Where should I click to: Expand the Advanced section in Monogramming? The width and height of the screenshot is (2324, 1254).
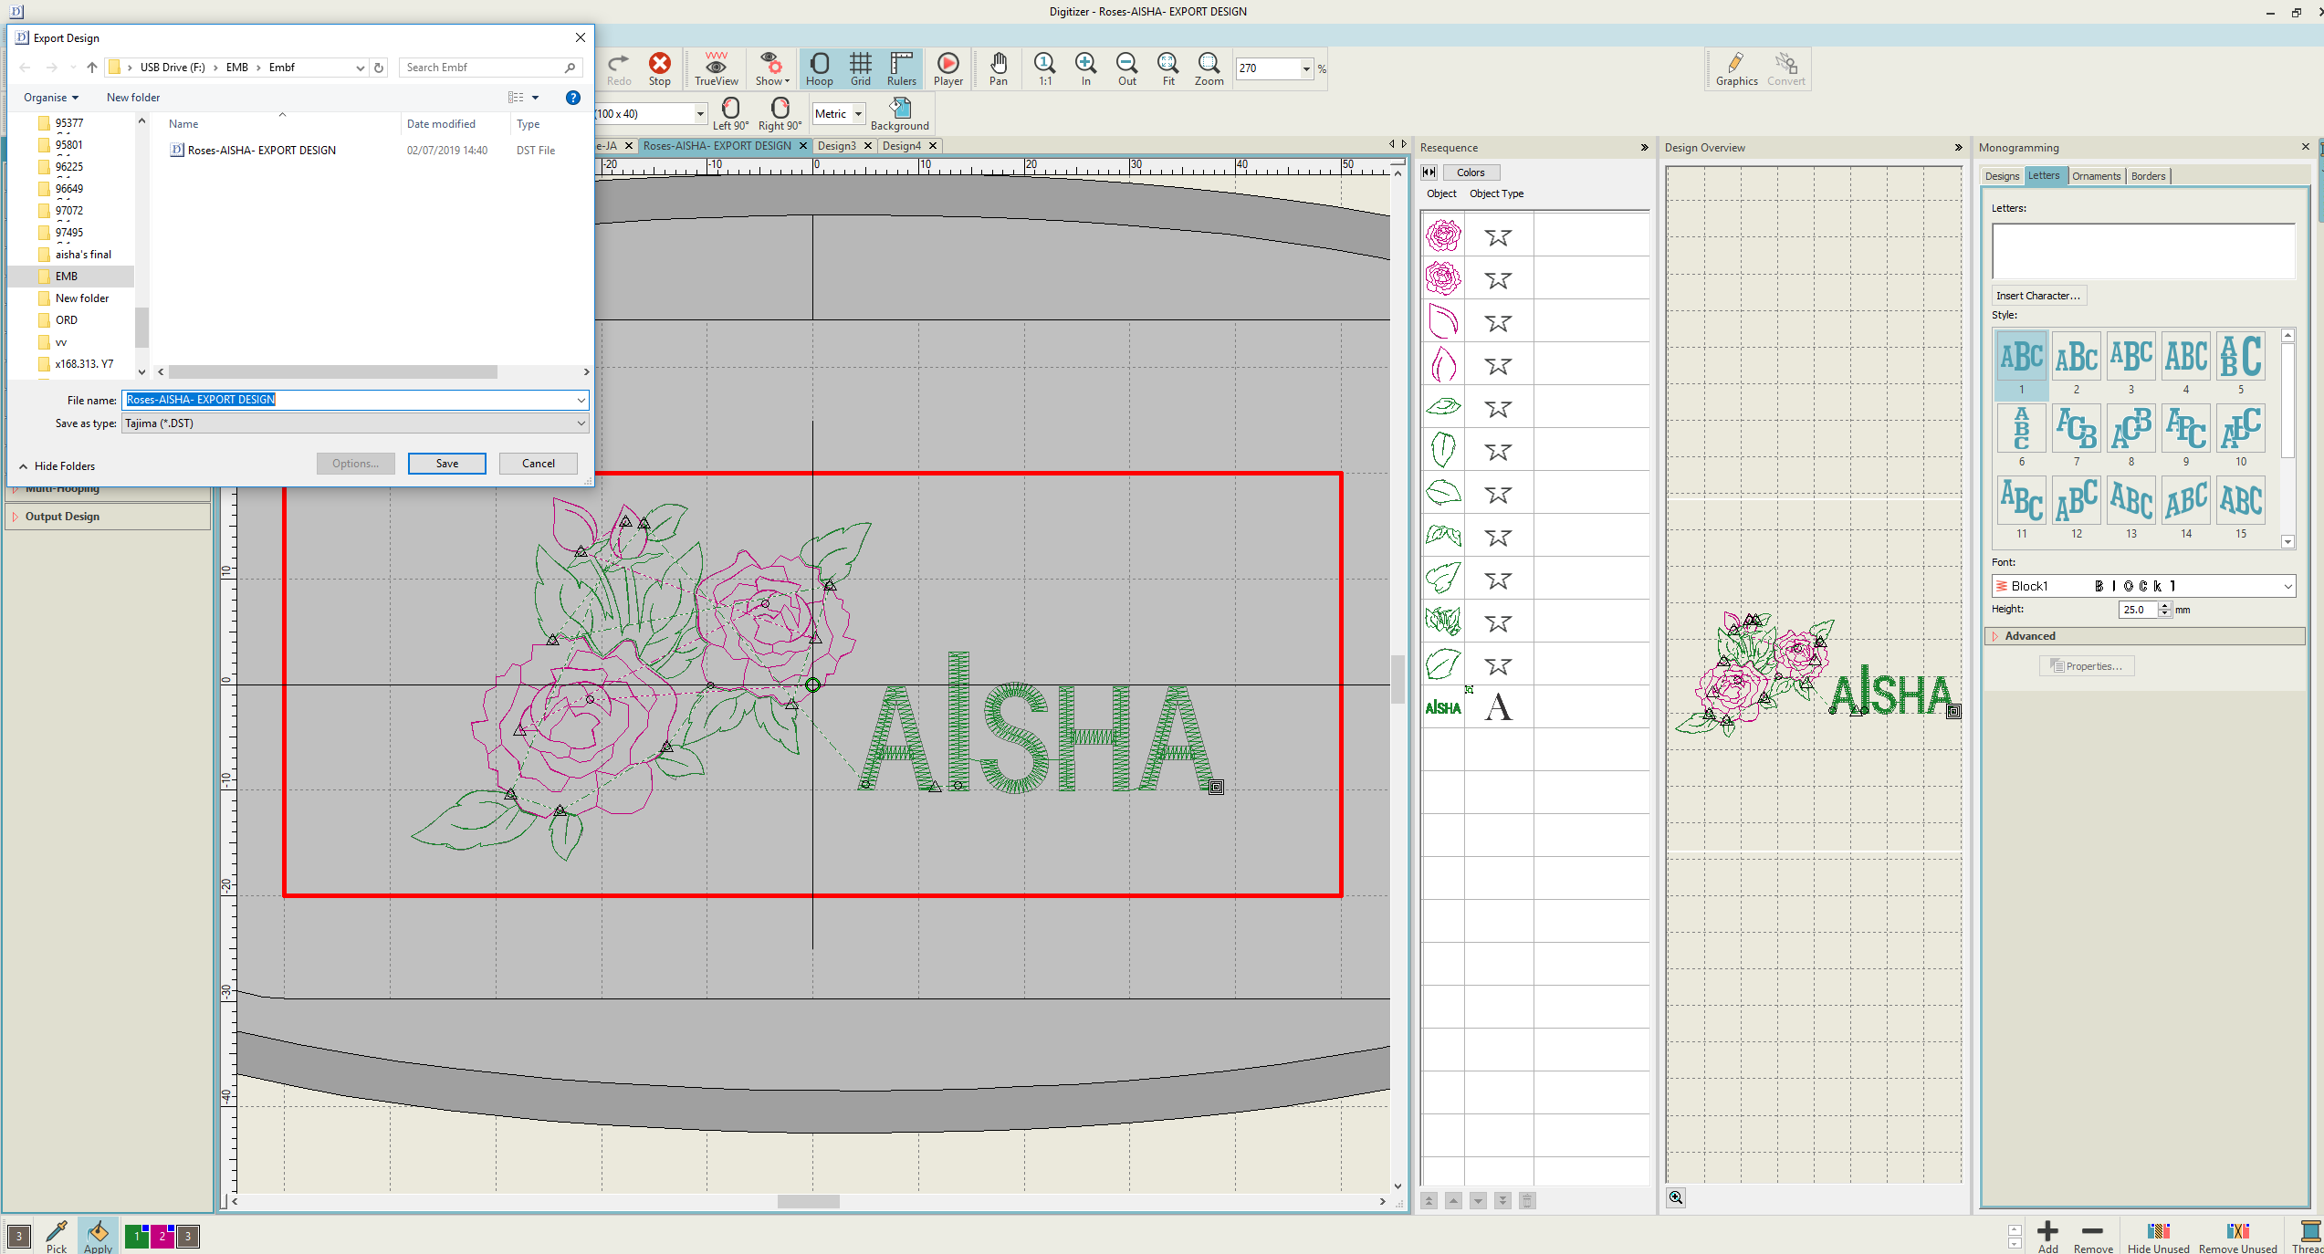[2029, 636]
